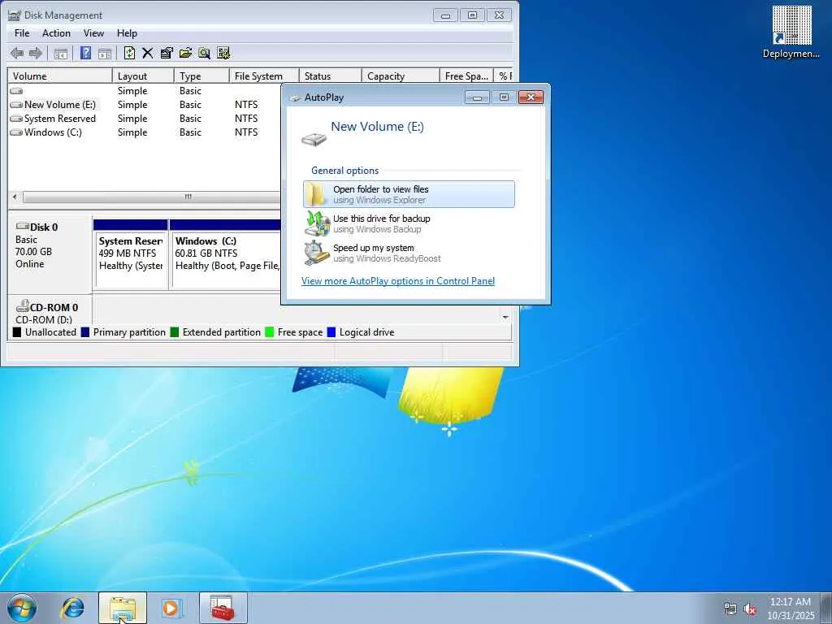Screen dimensions: 832x624
Task: Click the bright green Free space legend swatch
Action: 269,332
